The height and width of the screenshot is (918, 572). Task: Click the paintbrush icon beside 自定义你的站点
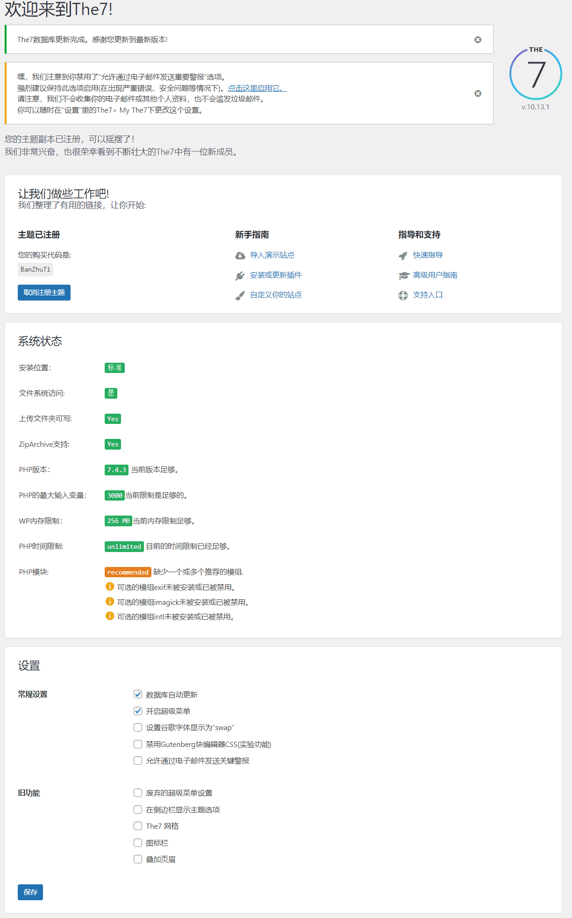point(240,295)
